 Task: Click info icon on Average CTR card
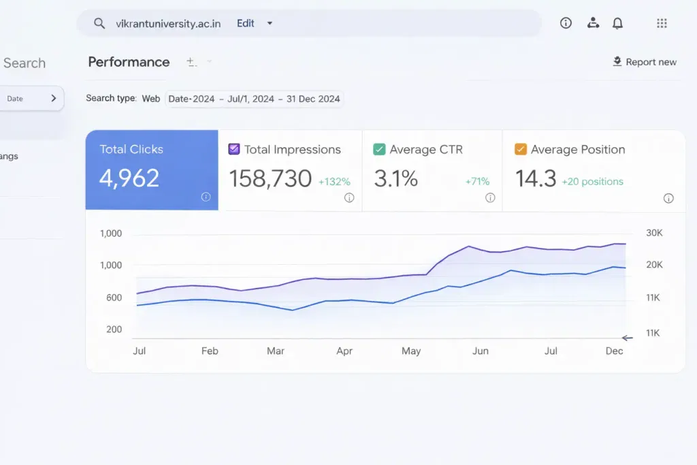[490, 197]
